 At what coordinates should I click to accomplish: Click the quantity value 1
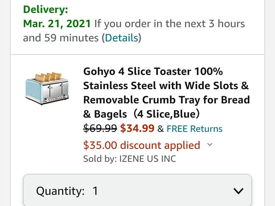point(95,191)
